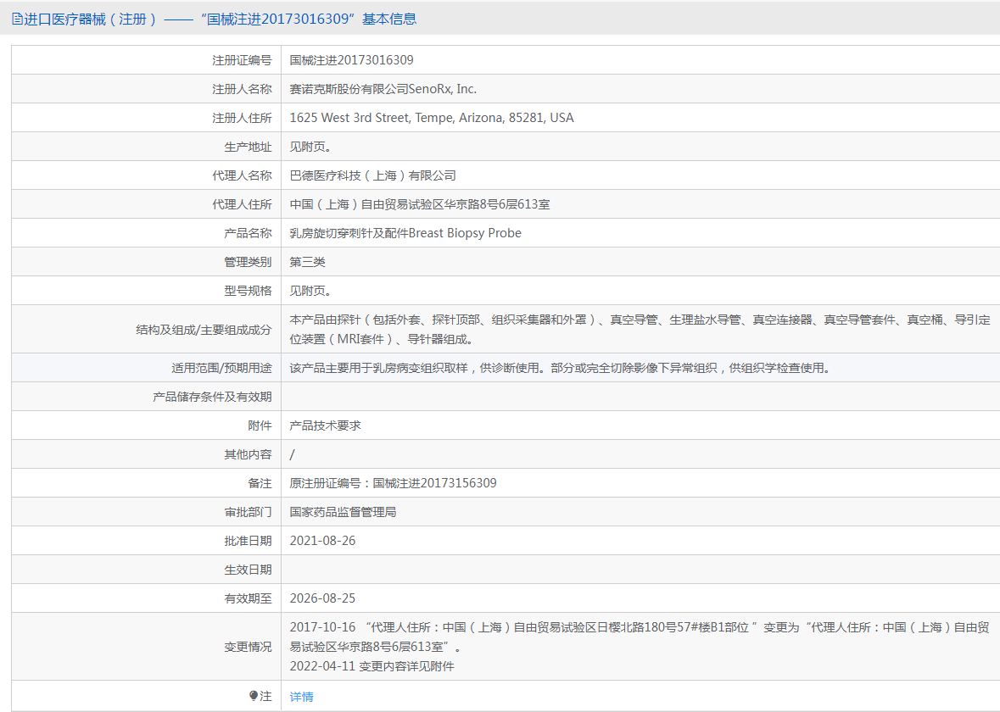
Task: Click 见附页 in the 型号规格 row
Action: (x=310, y=292)
